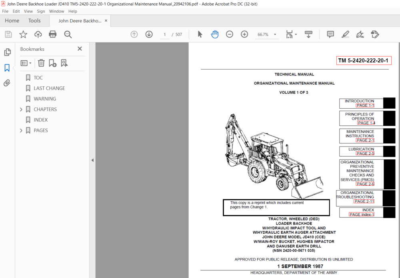
Task: Click the fit page scrolling icon
Action: click(290, 34)
